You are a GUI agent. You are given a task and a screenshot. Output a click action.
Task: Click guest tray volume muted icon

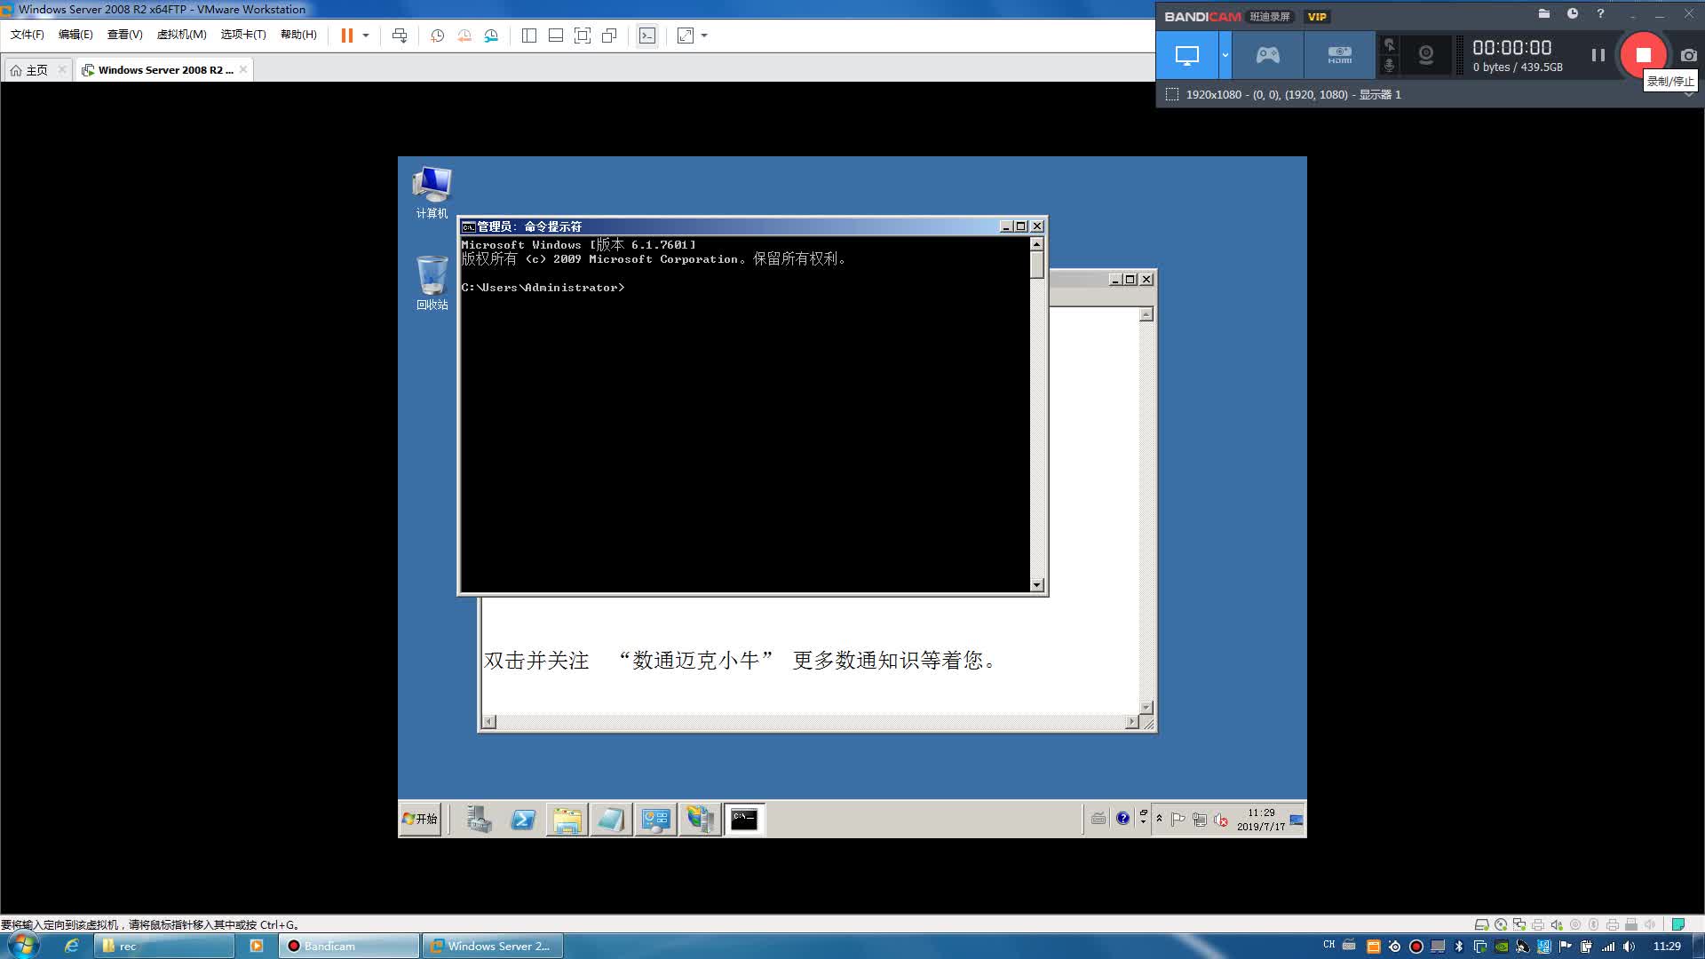tap(1221, 820)
